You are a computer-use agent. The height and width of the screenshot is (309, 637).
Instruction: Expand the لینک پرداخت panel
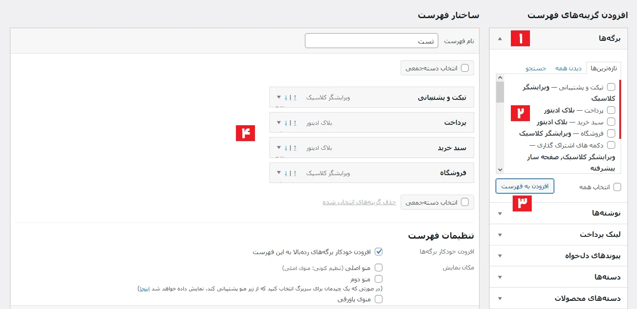(x=500, y=235)
